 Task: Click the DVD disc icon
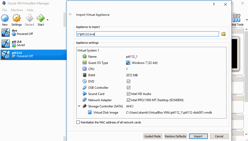tap(85, 81)
